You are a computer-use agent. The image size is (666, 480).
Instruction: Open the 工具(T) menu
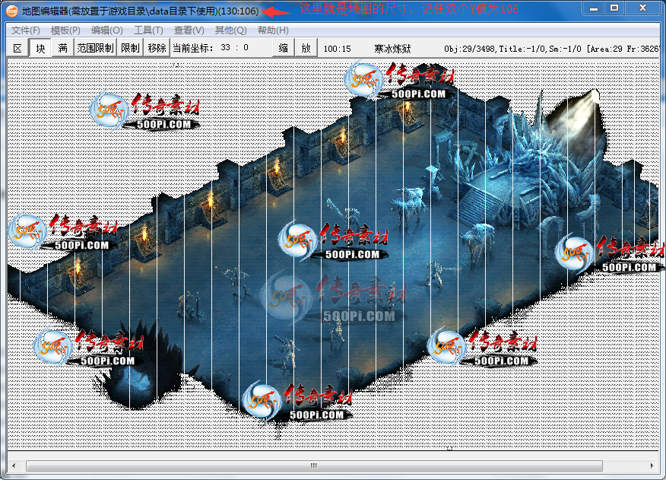148,30
